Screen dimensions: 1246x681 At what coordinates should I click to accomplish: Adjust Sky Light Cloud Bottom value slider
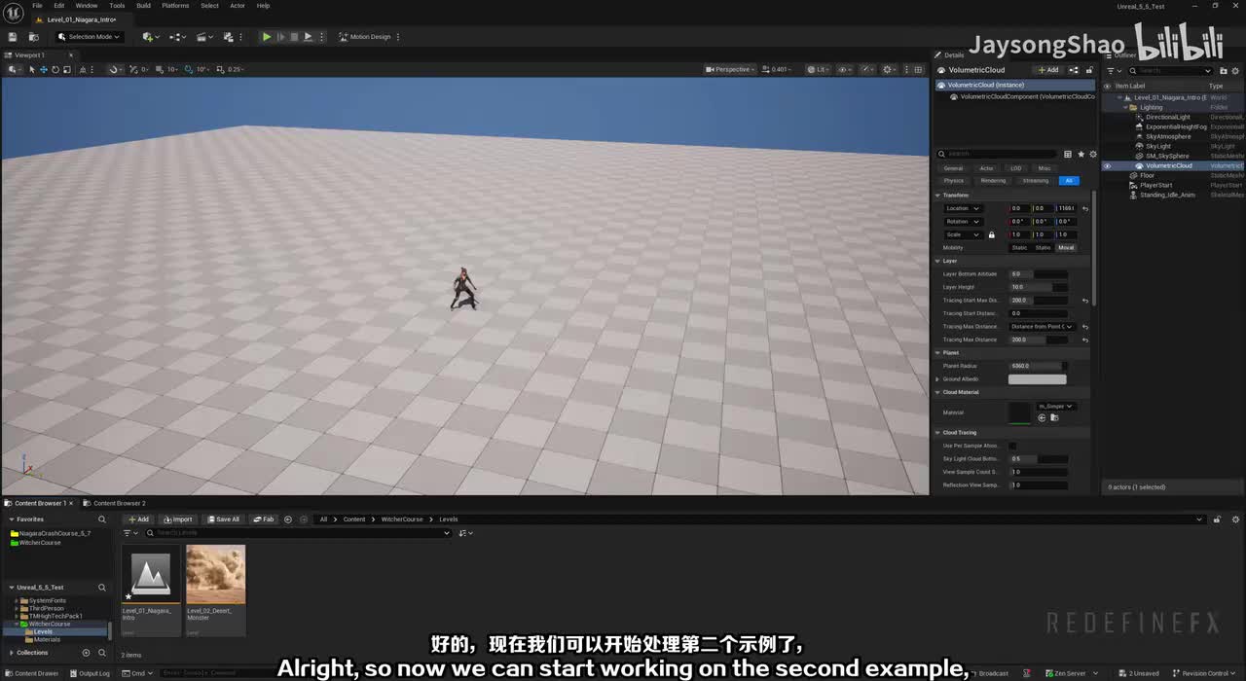coord(1038,458)
